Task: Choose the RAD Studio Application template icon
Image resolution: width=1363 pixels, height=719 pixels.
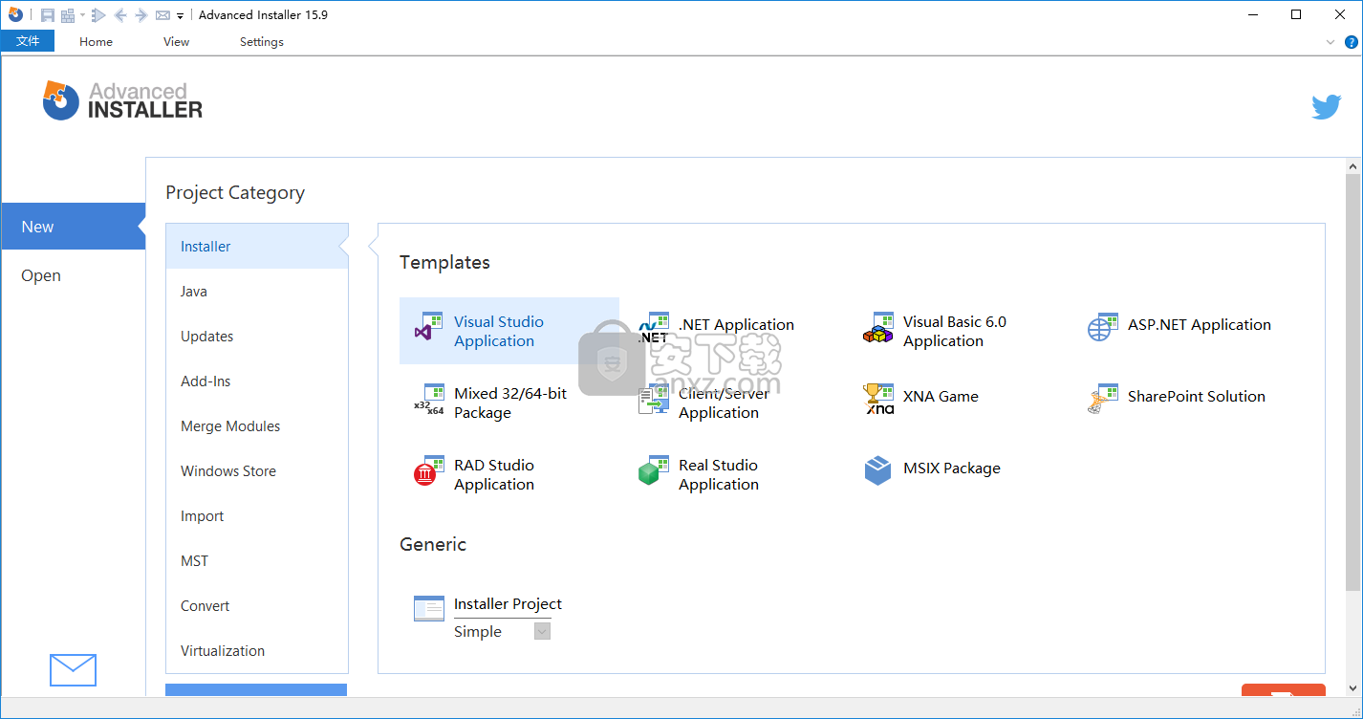Action: pyautogui.click(x=428, y=471)
